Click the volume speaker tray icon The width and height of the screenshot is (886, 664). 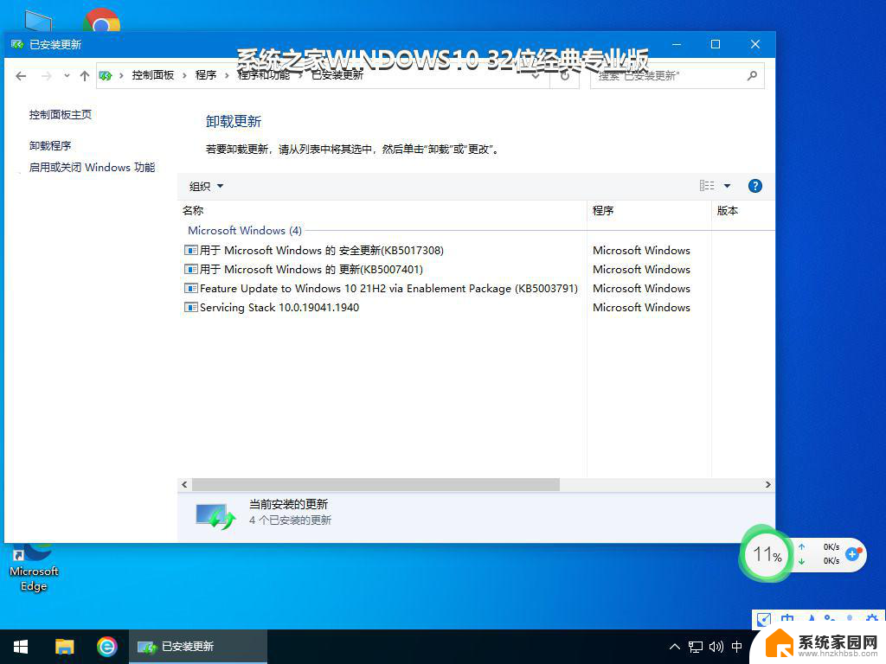pos(716,647)
